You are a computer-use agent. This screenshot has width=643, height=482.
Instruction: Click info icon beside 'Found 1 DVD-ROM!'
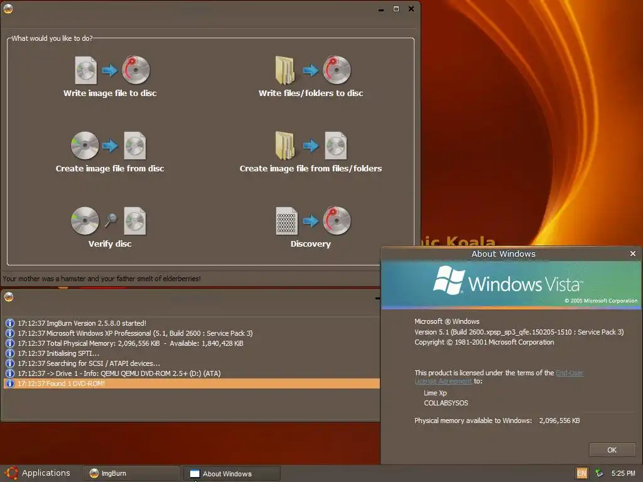coord(10,383)
